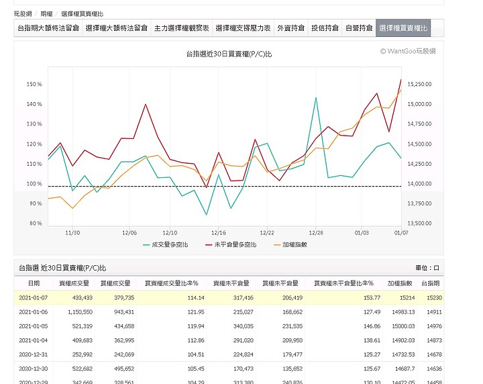Toggle the 成交量多空比 legend series
The width and height of the screenshot is (483, 384).
pyautogui.click(x=166, y=245)
